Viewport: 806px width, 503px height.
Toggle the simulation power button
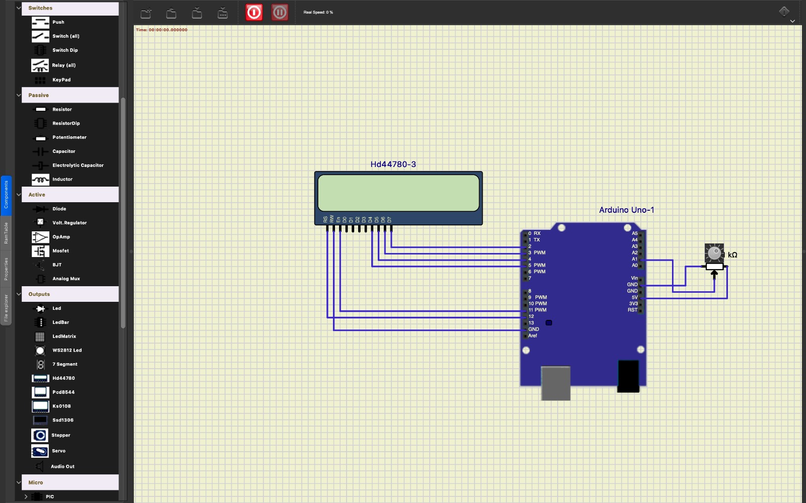point(254,12)
